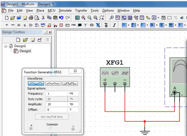The image size is (187, 136).
Task: Click the Zoom in magnifier icon
Action: [x=83, y=18]
